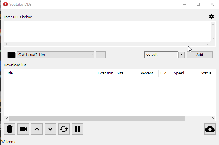Click the Download list label
Viewport: 219px width, 145px height.
tap(15, 65)
